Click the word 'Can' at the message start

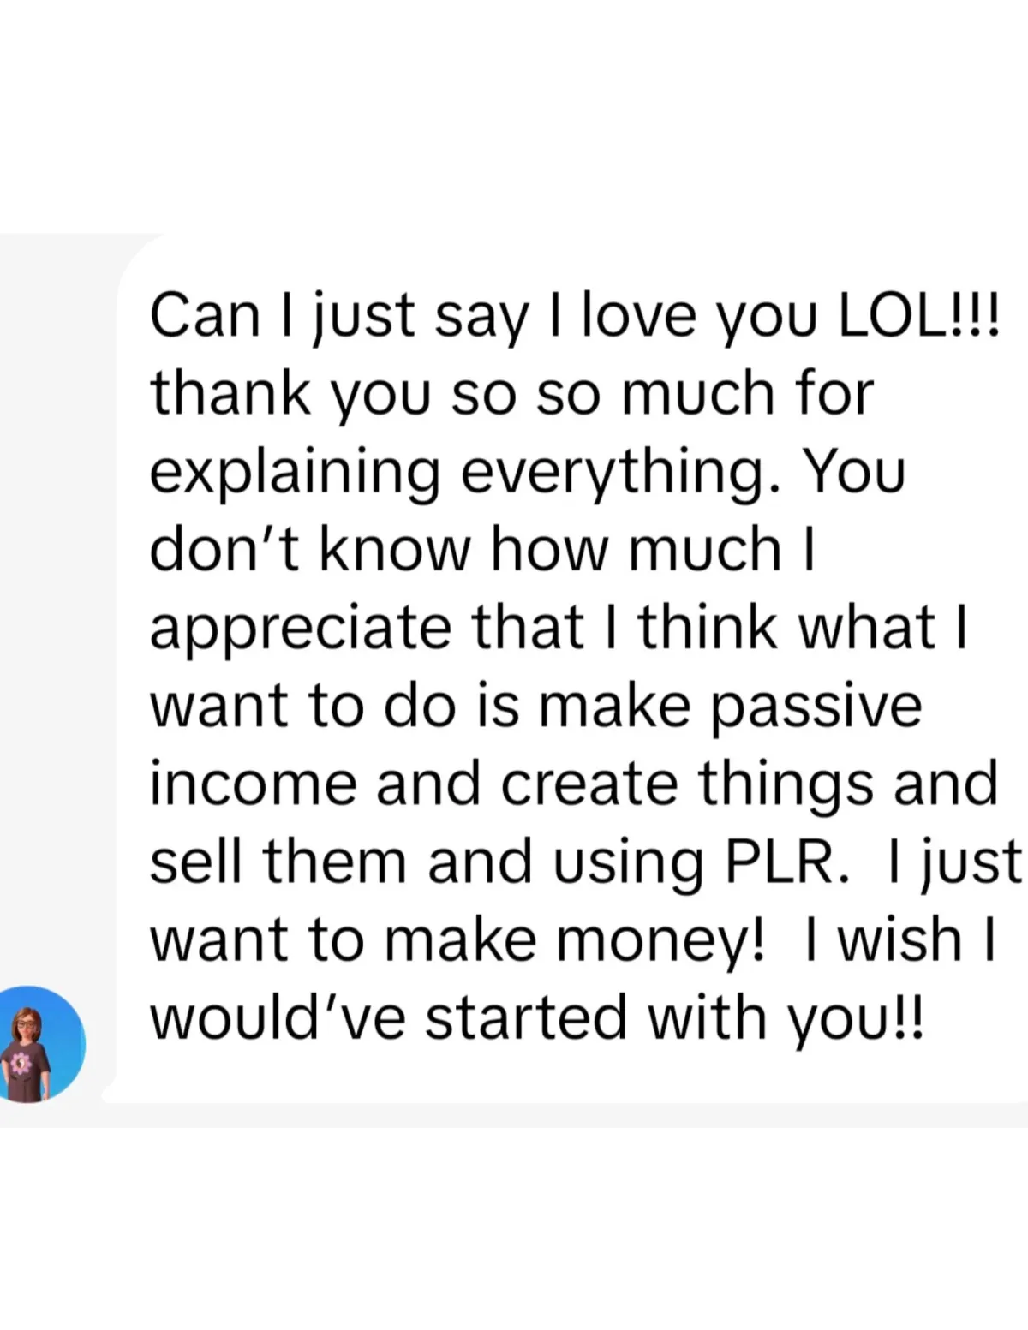(x=205, y=314)
